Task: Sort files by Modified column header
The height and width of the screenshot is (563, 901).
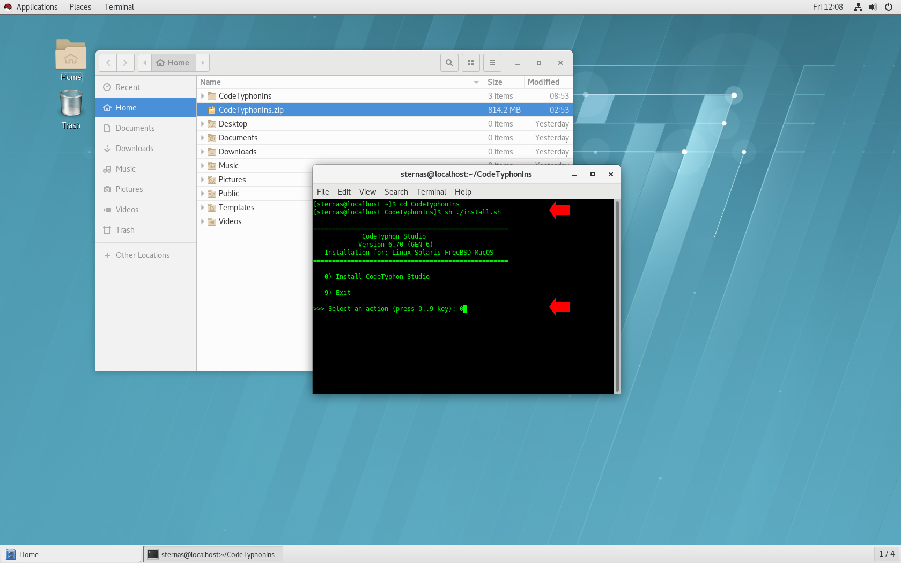Action: [x=548, y=82]
